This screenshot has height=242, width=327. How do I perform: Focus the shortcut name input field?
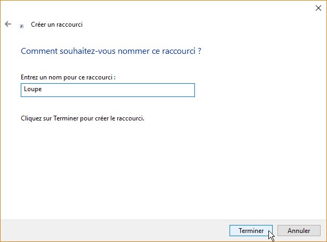tap(107, 90)
